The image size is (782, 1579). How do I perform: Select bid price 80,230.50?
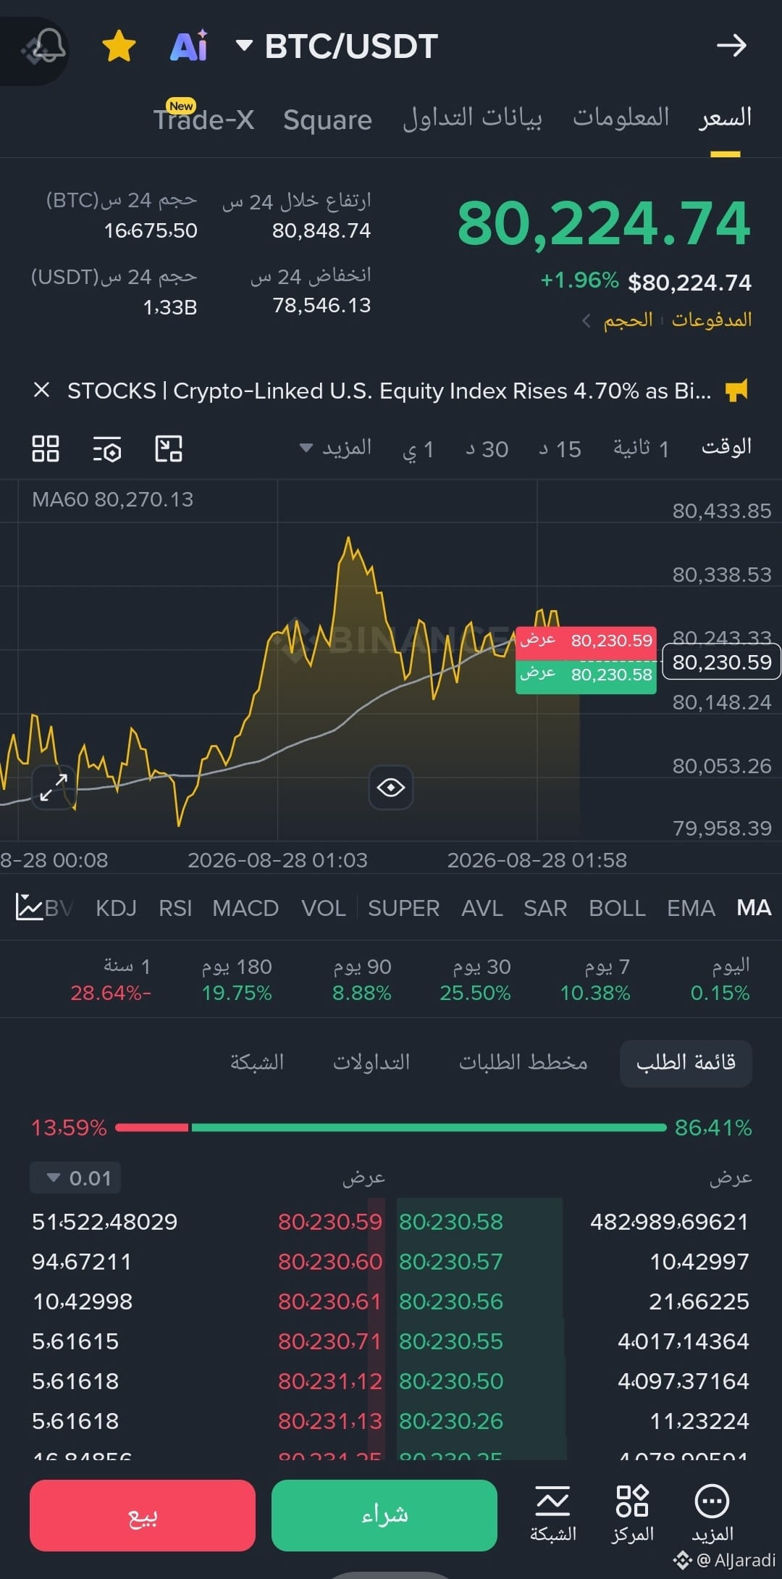(450, 1381)
